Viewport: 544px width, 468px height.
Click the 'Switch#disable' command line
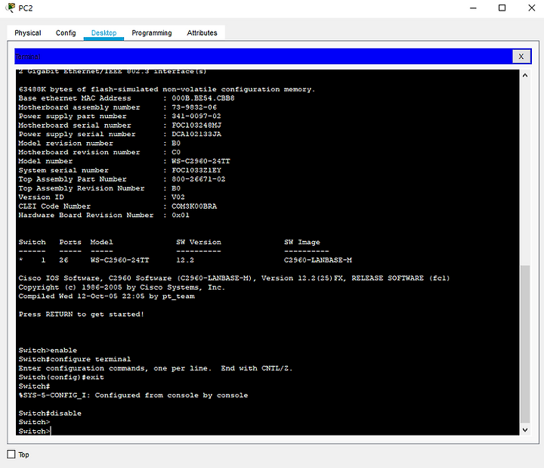50,413
